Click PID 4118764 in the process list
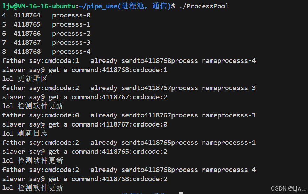 [x=27, y=15]
